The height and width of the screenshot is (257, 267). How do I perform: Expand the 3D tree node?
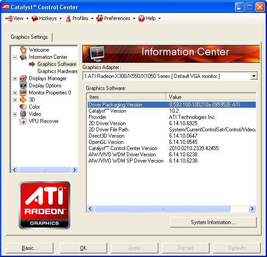(15, 100)
